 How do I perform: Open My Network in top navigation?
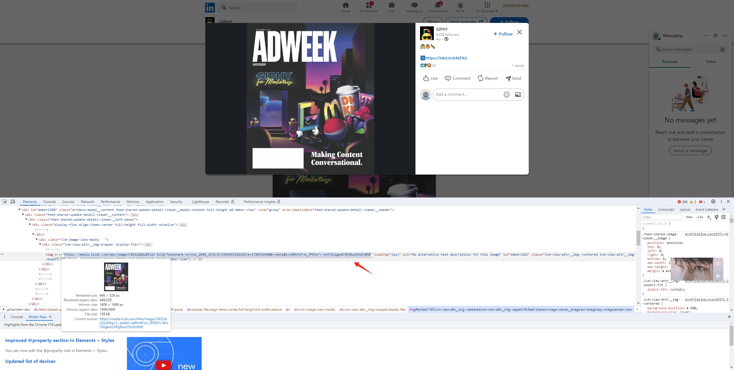click(x=369, y=7)
